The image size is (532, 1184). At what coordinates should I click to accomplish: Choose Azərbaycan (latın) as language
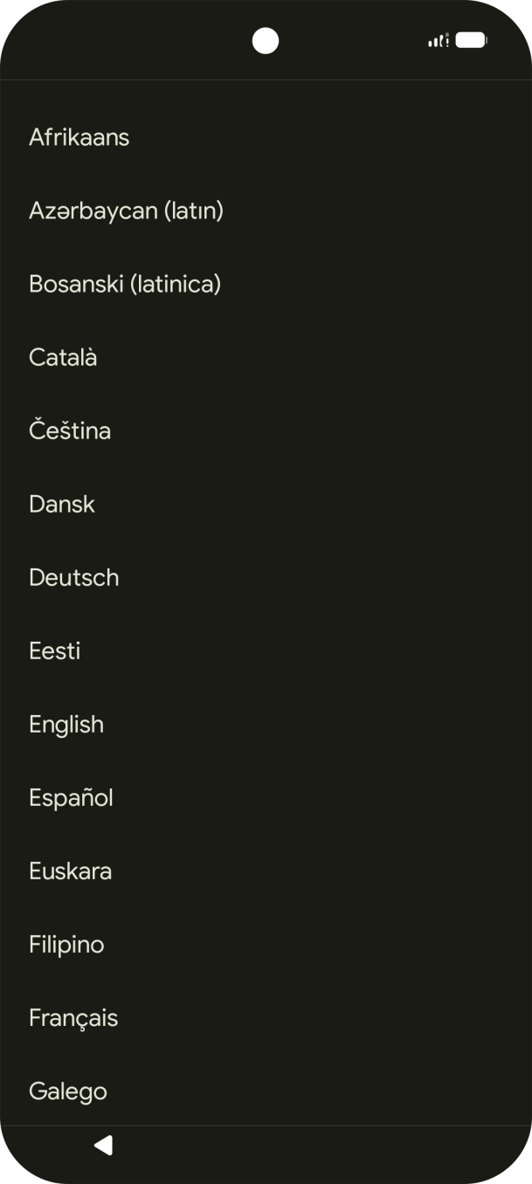point(126,210)
